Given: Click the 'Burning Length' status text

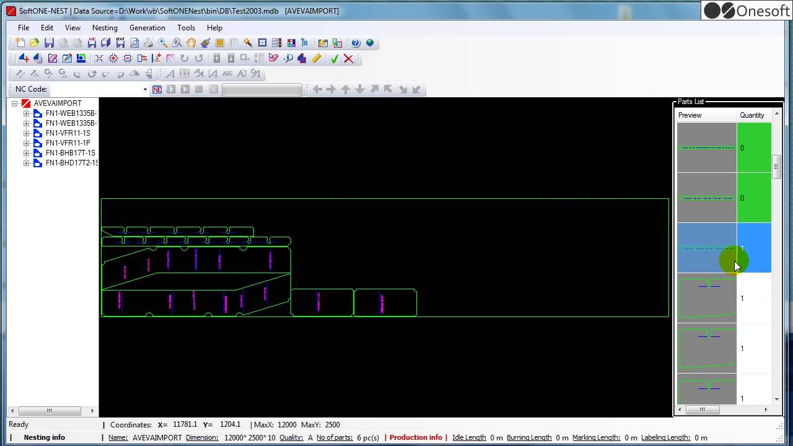Looking at the screenshot, I should tap(529, 437).
